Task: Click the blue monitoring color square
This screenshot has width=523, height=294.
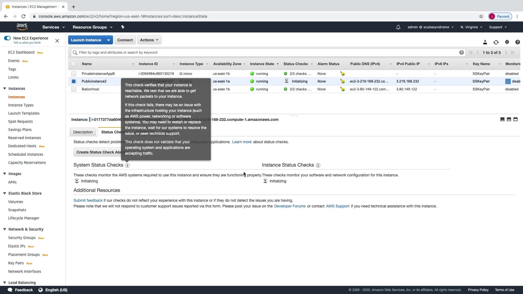Action: pyautogui.click(x=508, y=81)
